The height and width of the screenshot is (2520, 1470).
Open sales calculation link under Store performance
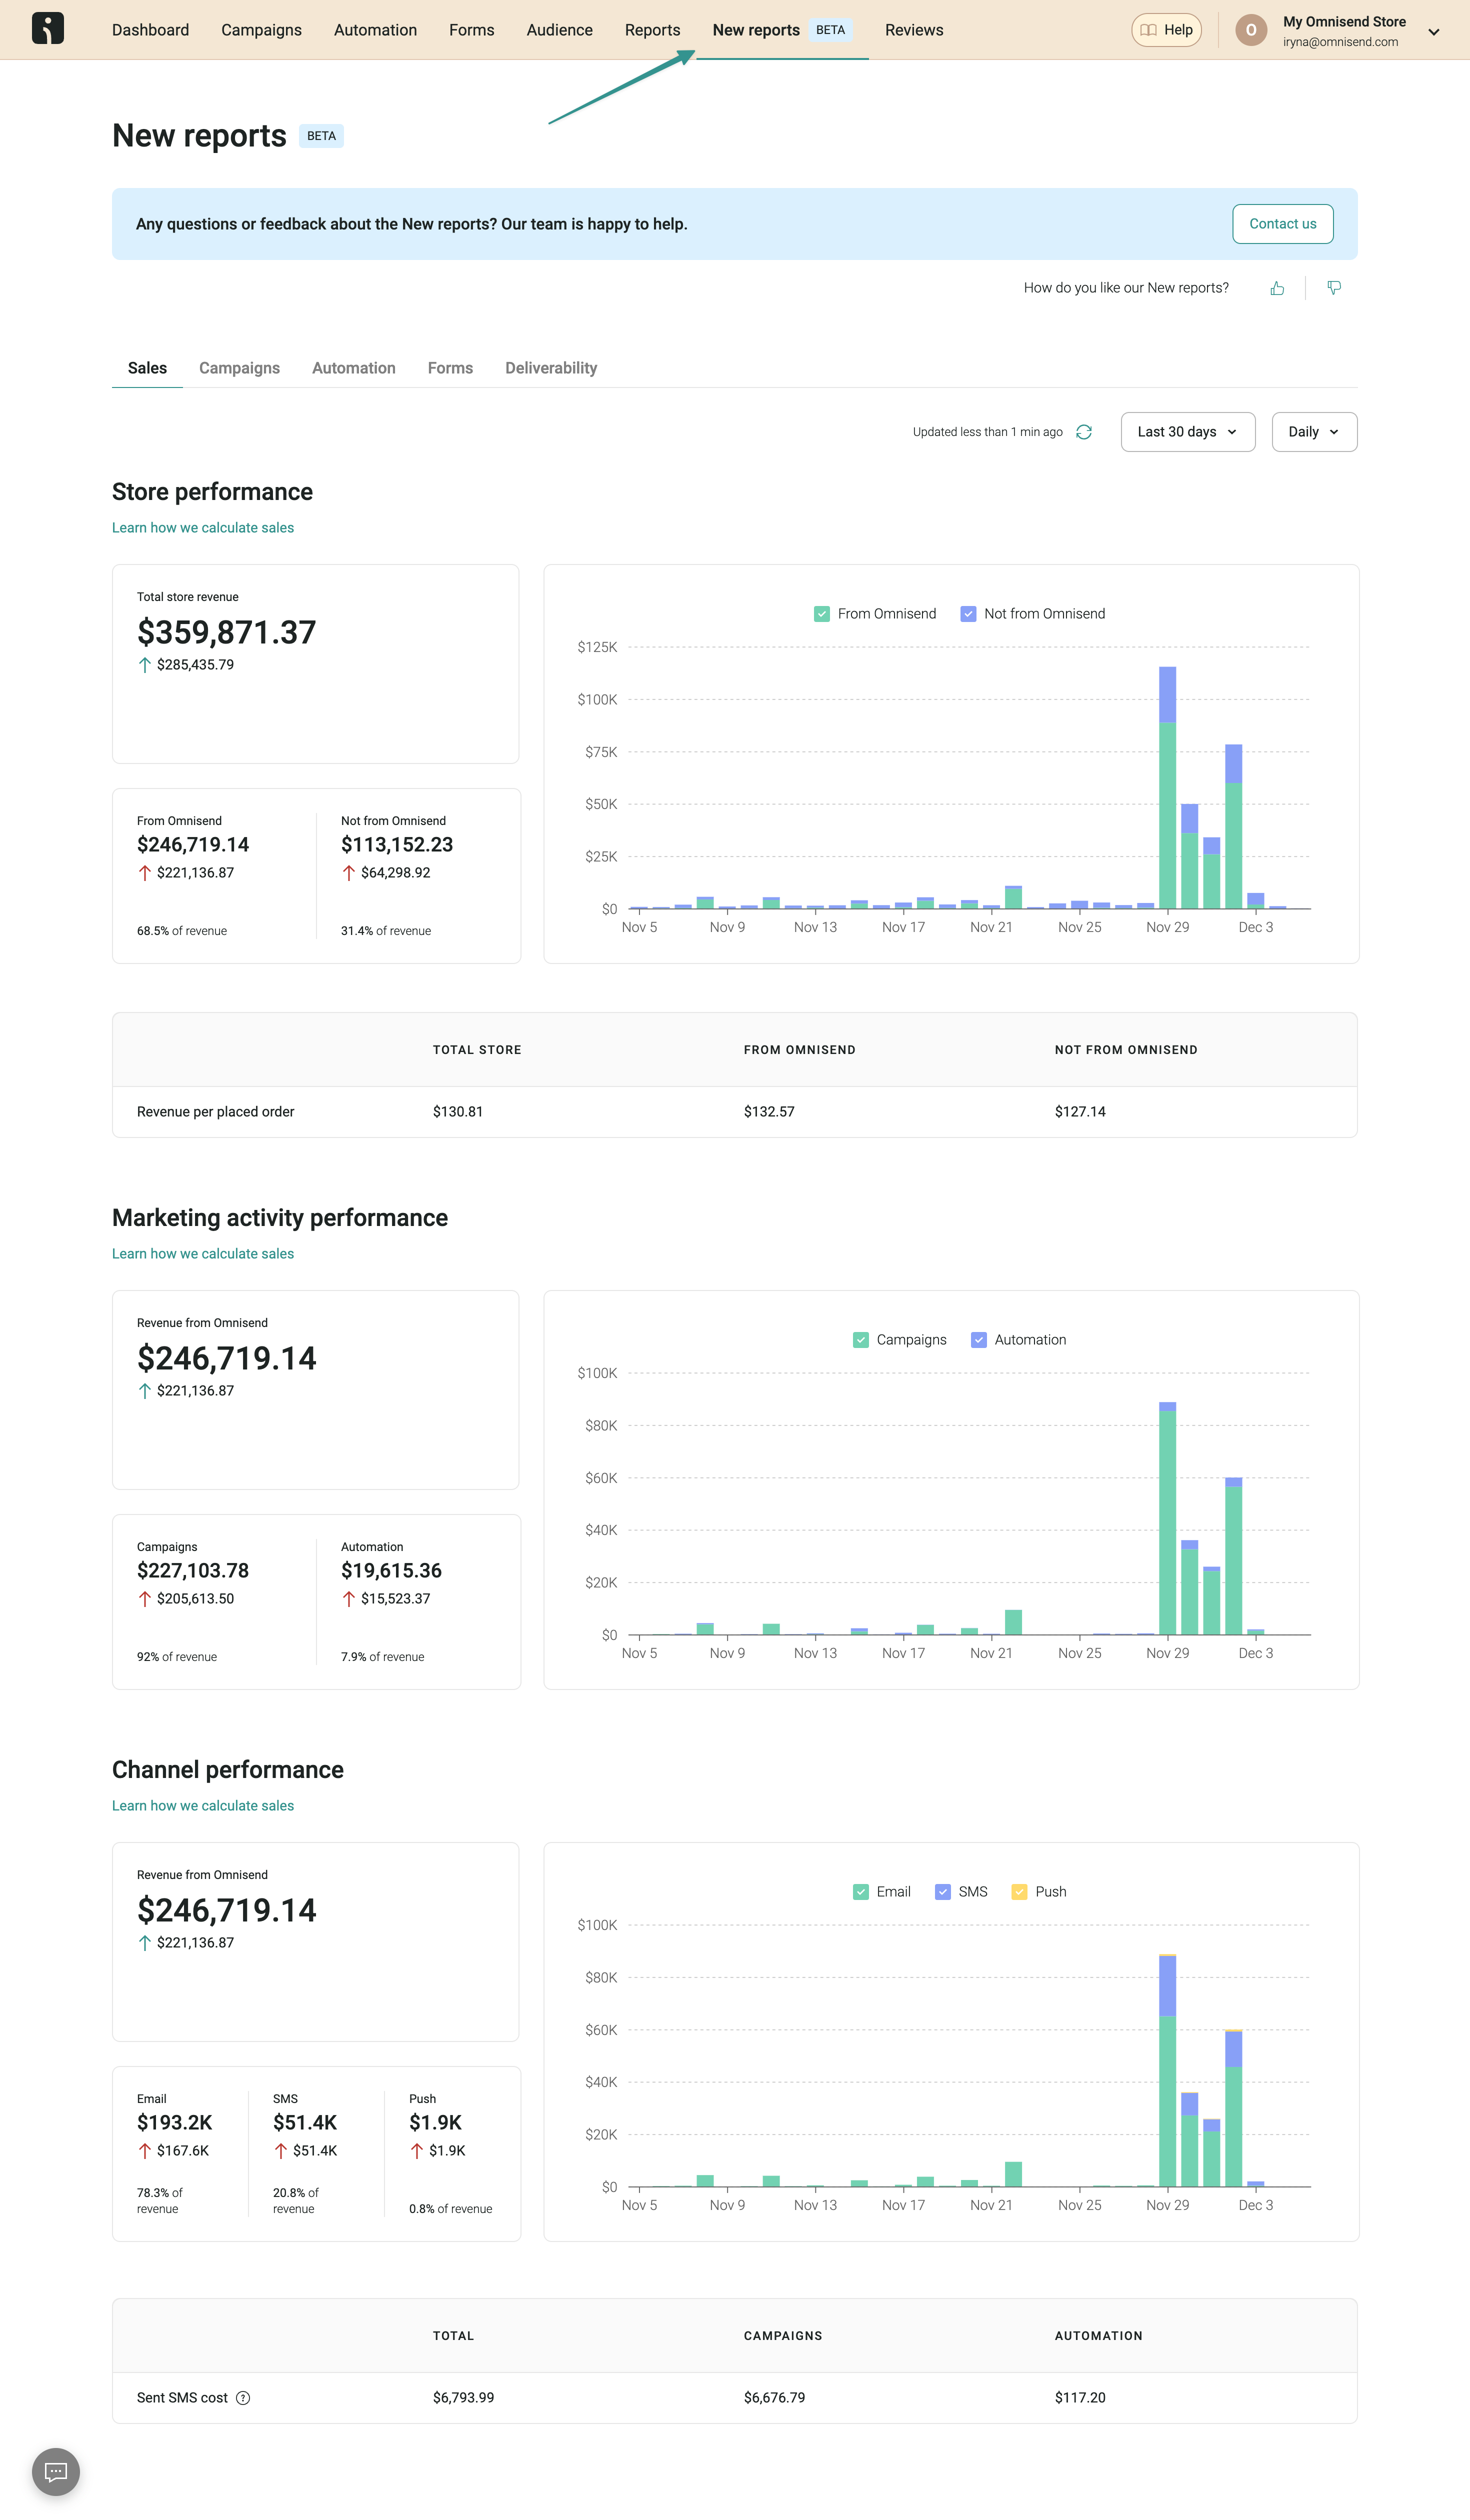[x=203, y=528]
